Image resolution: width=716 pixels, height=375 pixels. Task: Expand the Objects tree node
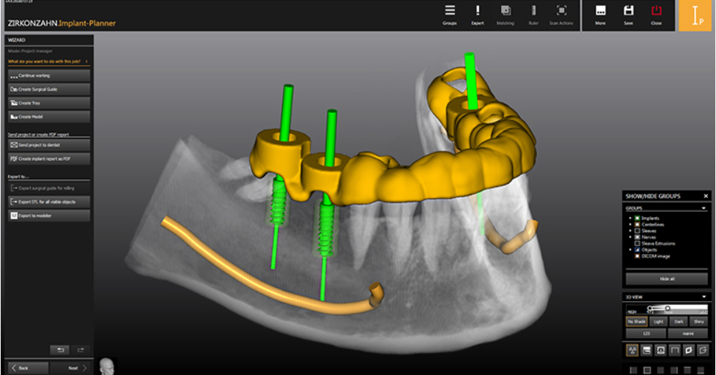pyautogui.click(x=630, y=250)
